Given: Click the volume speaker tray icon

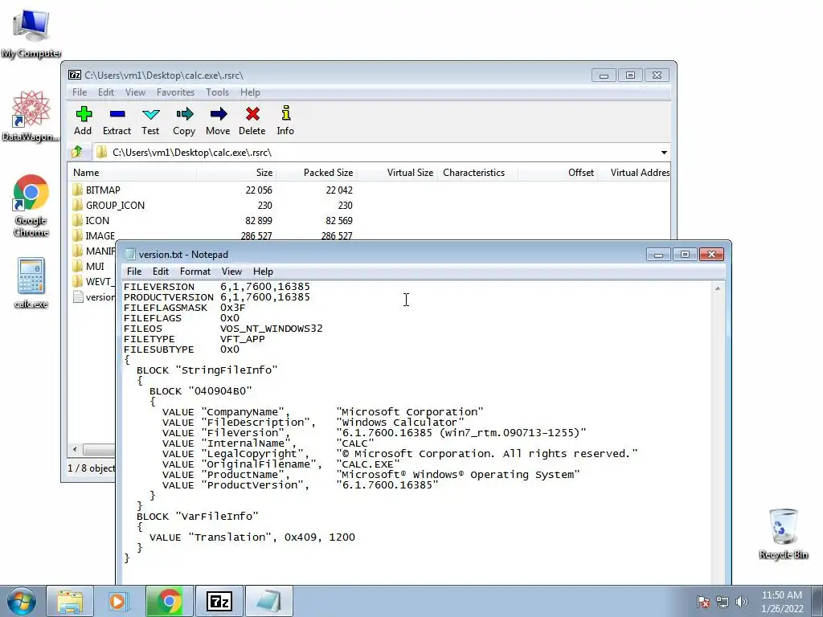Looking at the screenshot, I should 742,602.
